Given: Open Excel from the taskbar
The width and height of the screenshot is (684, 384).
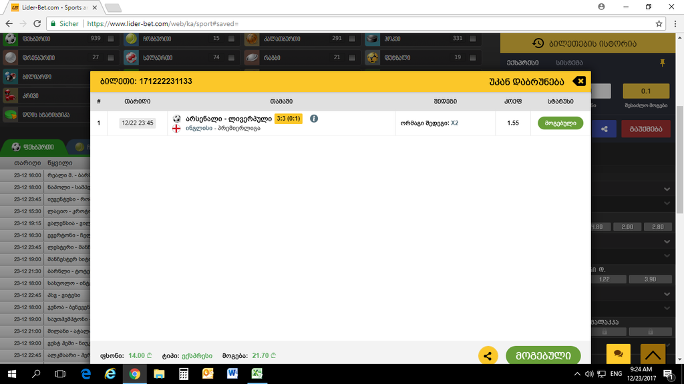Looking at the screenshot, I should coord(257,373).
